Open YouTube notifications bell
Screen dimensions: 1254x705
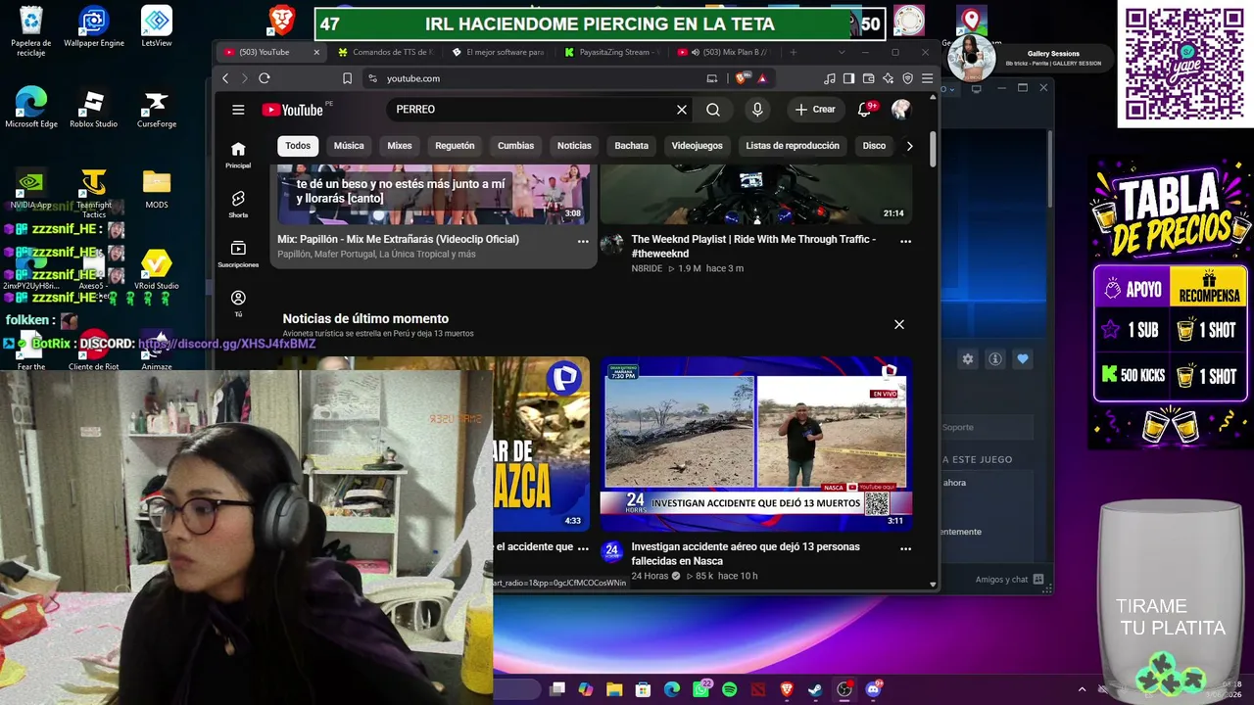[864, 110]
